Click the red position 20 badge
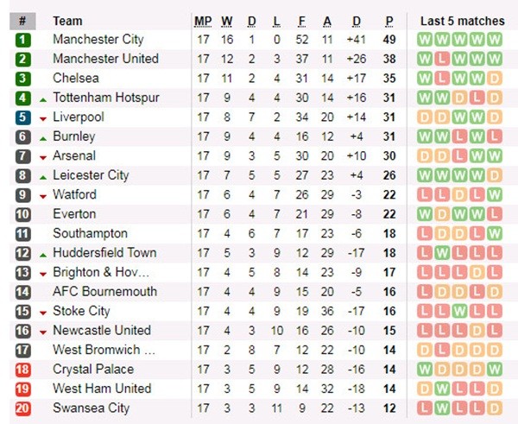The width and height of the screenshot is (518, 424). tap(22, 408)
